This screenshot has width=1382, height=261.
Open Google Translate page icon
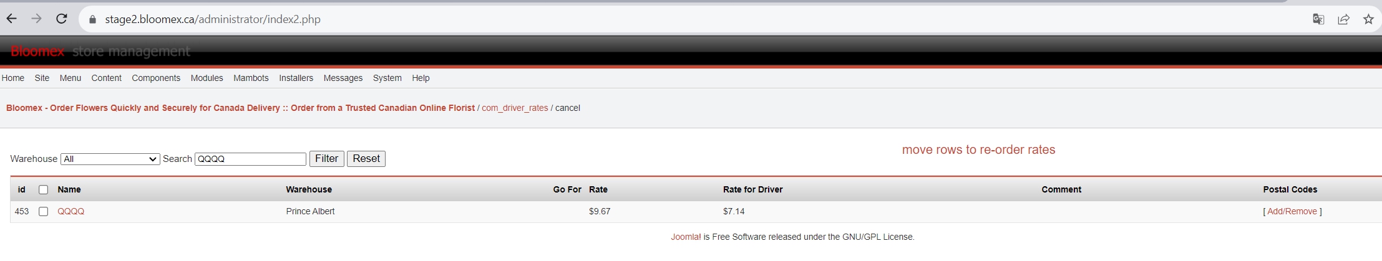(x=1318, y=19)
